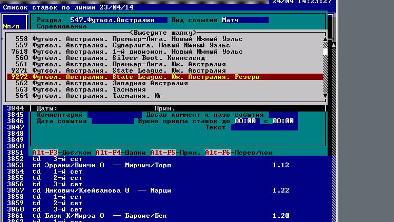394x222 pixels.
Task: Activate Alt-F4 Шапки hotkey
Action: [x=121, y=153]
